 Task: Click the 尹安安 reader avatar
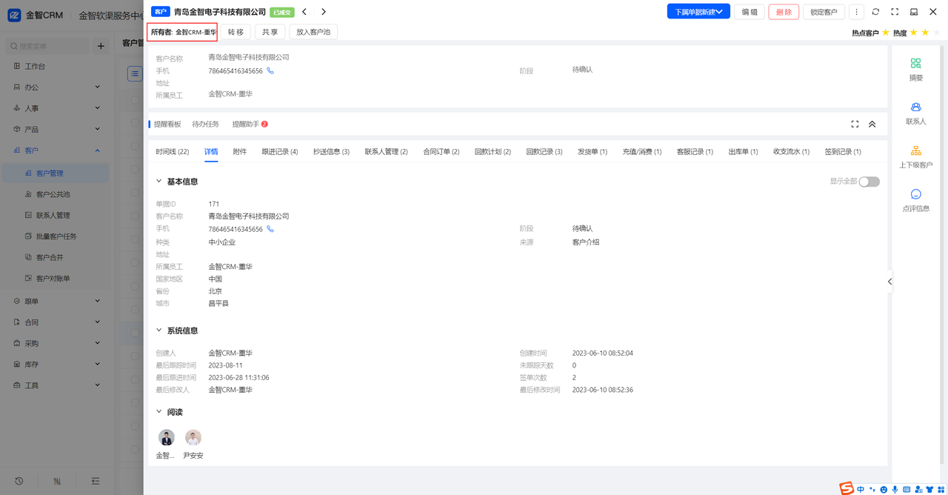193,437
